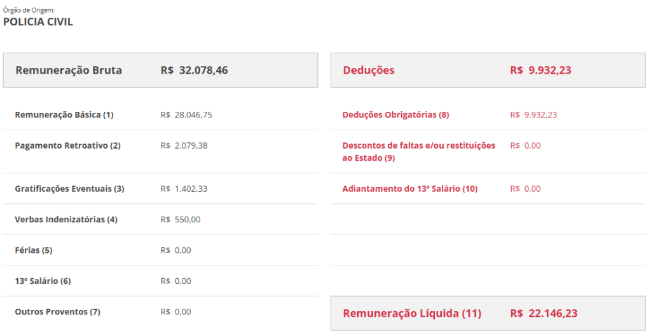Click the R$ 32.078,46 gross total
This screenshot has width=651, height=336.
pos(194,70)
